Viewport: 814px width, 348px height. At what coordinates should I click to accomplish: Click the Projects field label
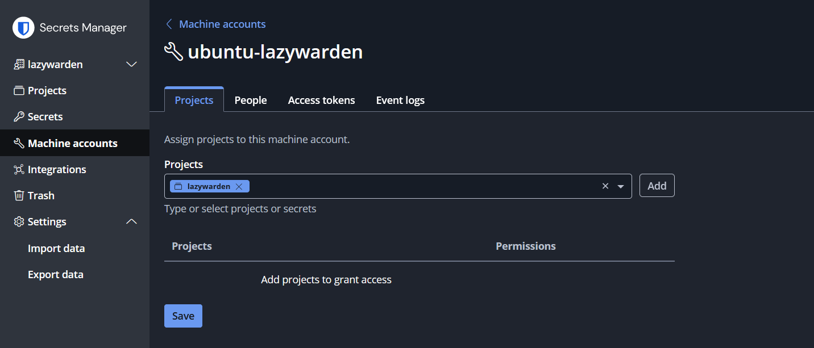(x=184, y=164)
